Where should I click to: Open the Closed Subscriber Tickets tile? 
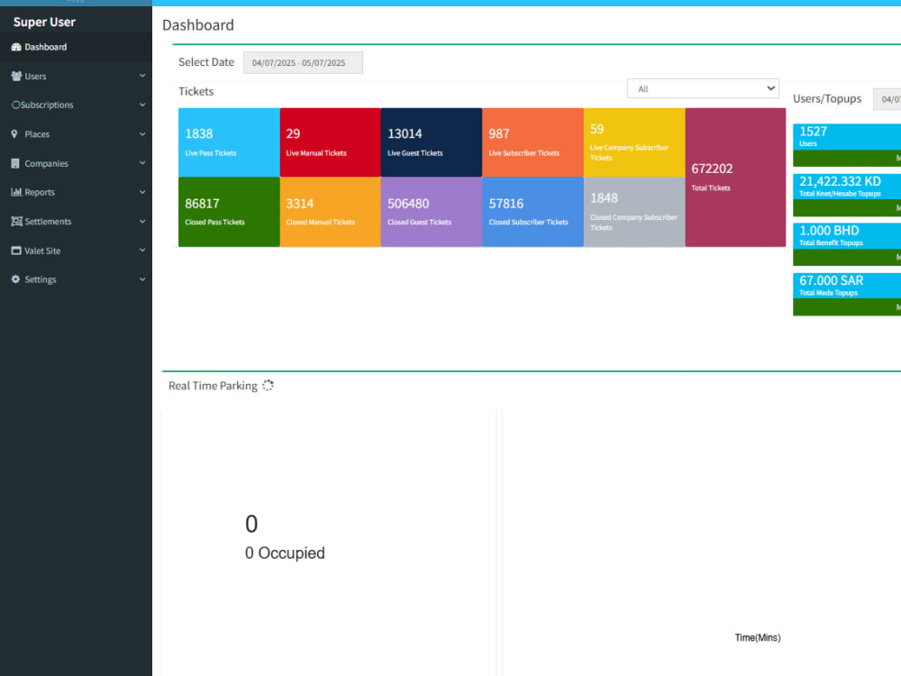(532, 212)
